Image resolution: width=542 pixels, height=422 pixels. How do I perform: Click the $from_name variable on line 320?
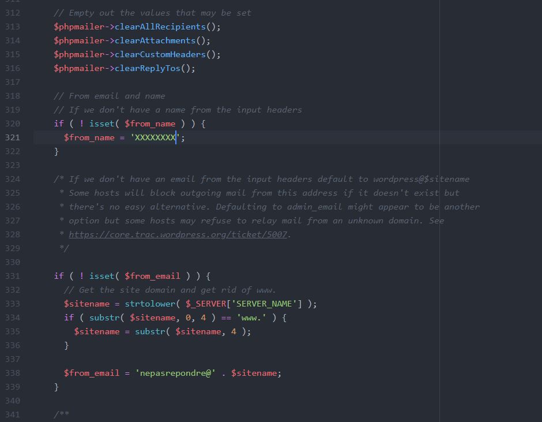pyautogui.click(x=150, y=124)
